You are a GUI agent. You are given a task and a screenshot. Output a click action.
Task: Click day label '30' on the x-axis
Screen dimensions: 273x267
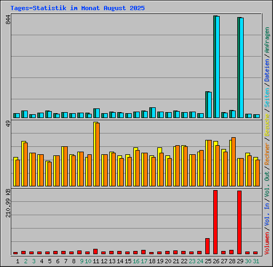[x=248, y=261]
